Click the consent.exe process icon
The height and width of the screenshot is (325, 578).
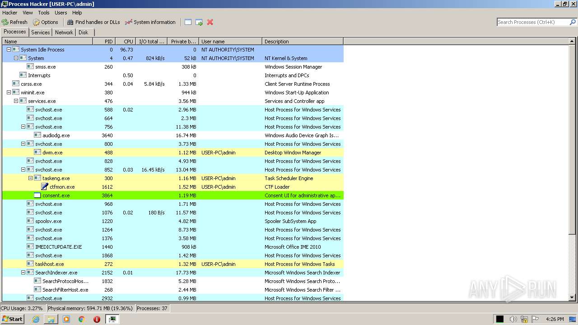(x=37, y=195)
